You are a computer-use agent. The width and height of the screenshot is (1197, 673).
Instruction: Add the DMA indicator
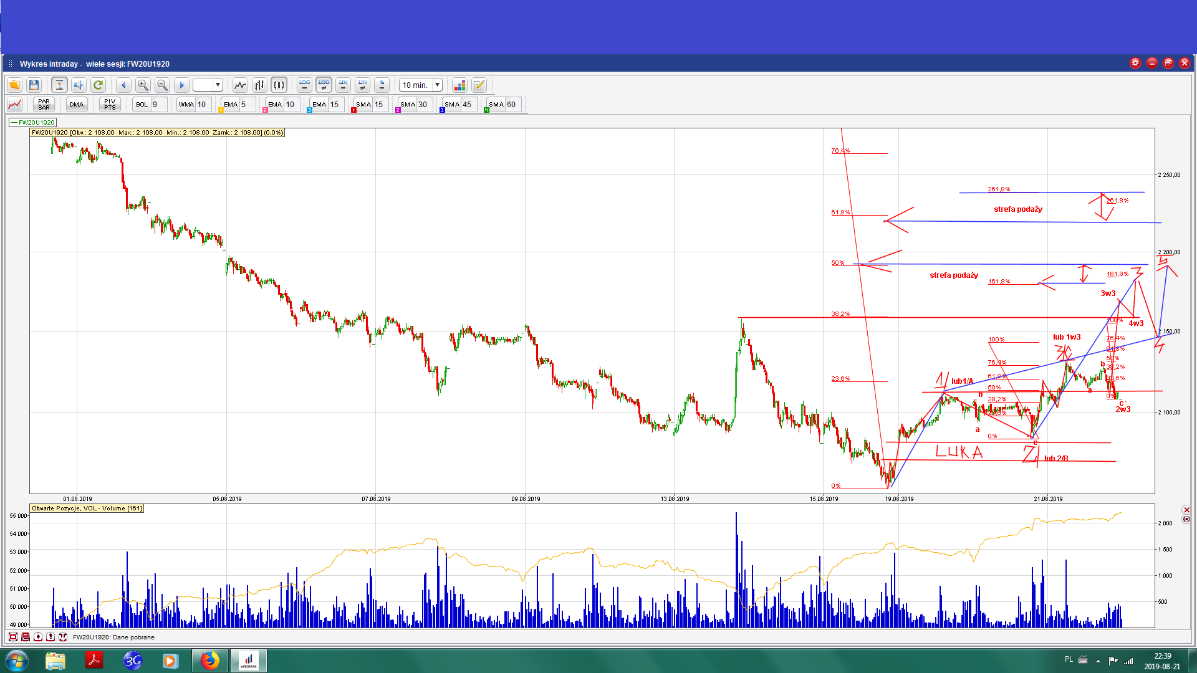pyautogui.click(x=77, y=104)
